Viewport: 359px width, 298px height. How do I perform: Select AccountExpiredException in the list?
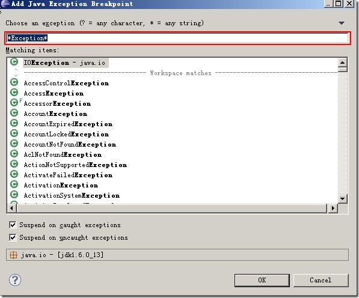(68, 124)
